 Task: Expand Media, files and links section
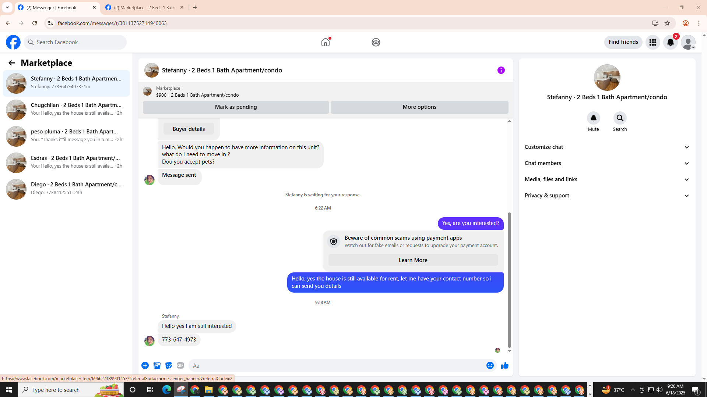[607, 179]
